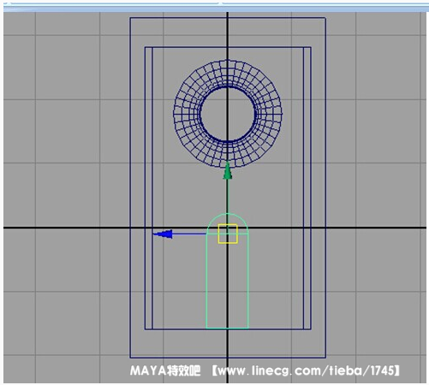Select the outer rectangle frame's top edge
429x385 pixels.
pyautogui.click(x=228, y=18)
